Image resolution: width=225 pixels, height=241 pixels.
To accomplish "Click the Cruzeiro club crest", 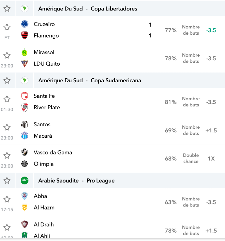I will tap(24, 24).
